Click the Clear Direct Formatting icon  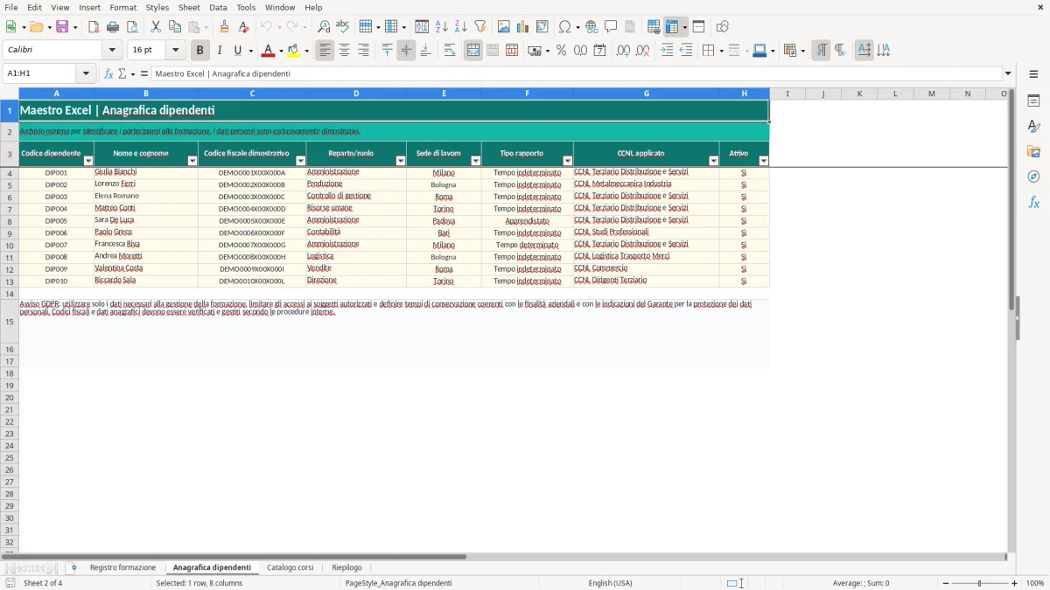point(244,27)
